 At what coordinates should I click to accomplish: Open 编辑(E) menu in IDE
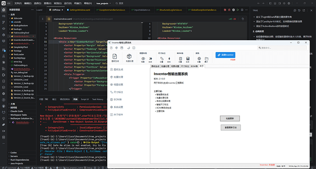(x=28, y=3)
